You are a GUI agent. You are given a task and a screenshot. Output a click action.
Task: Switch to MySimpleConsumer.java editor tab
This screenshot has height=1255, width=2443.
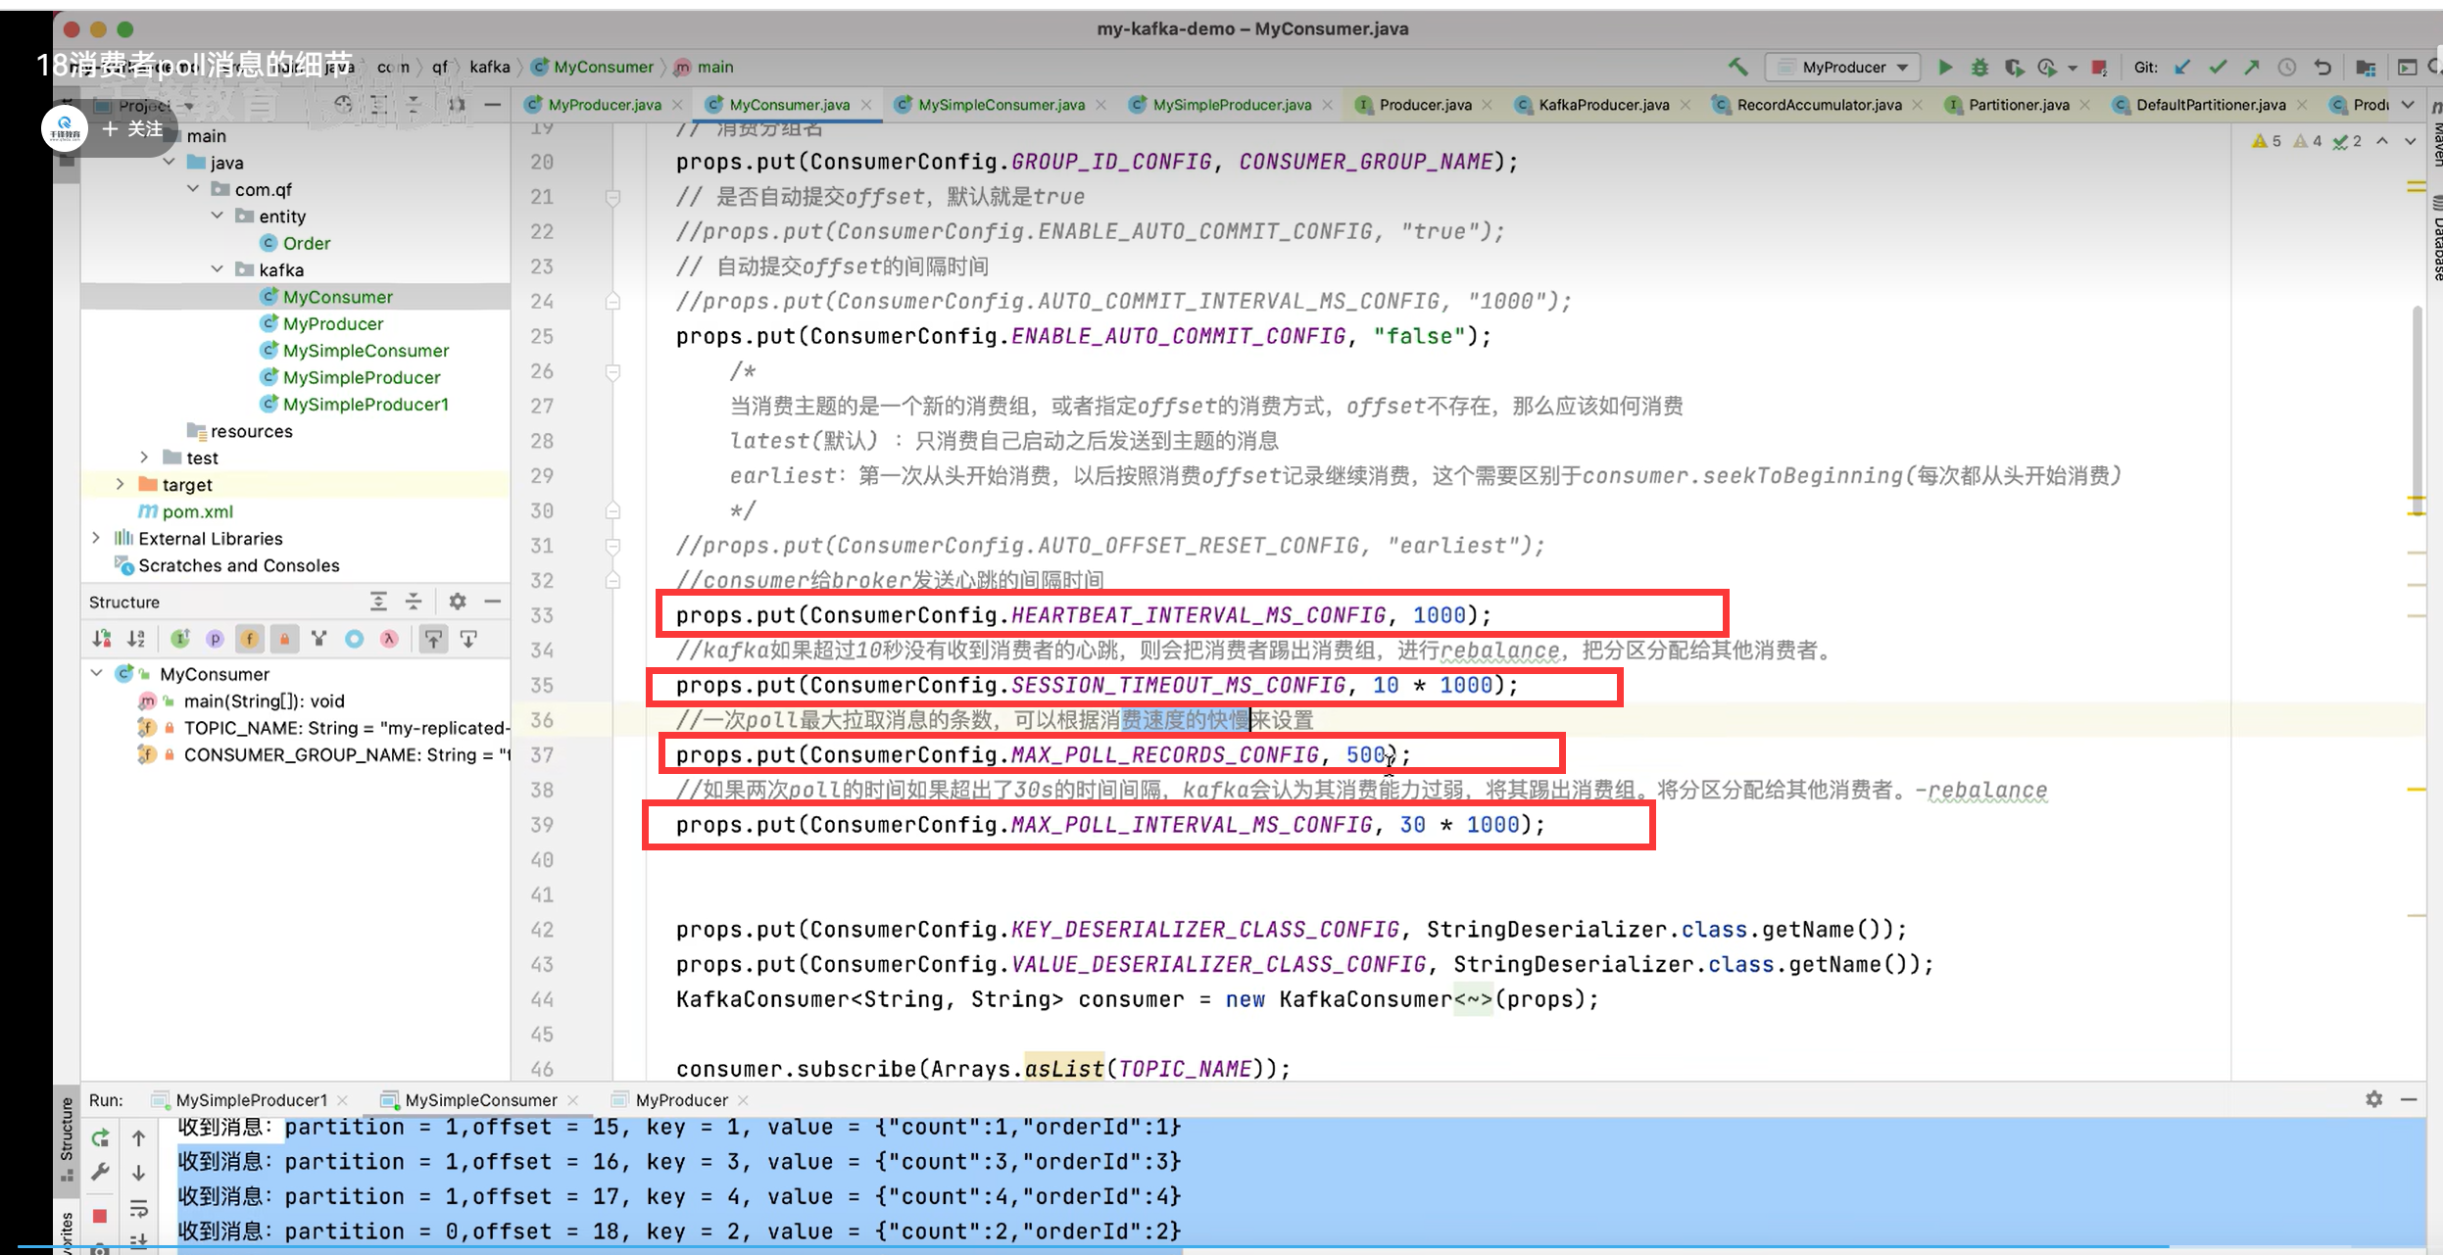pyautogui.click(x=1000, y=105)
